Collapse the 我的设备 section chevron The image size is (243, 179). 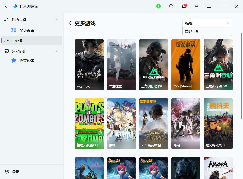tap(57, 19)
